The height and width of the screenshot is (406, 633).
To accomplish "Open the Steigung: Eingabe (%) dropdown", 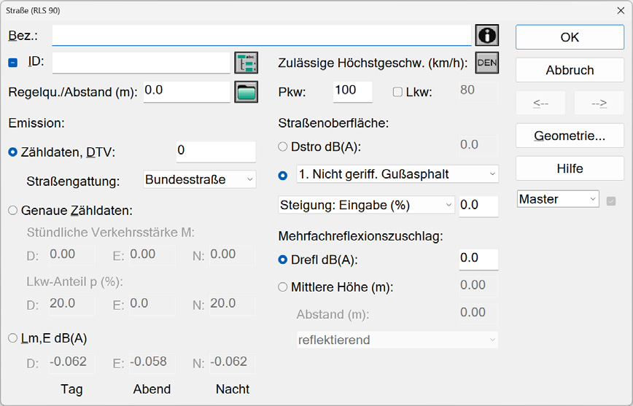I will (x=366, y=205).
